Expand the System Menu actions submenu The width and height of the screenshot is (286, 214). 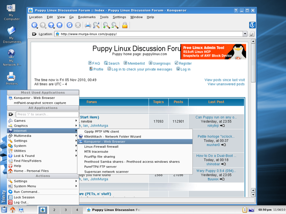[x=43, y=186]
